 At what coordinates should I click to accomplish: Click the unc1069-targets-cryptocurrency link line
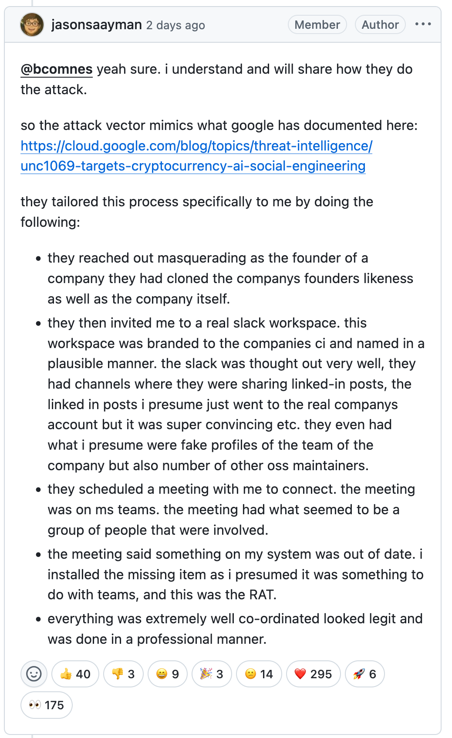pyautogui.click(x=193, y=166)
